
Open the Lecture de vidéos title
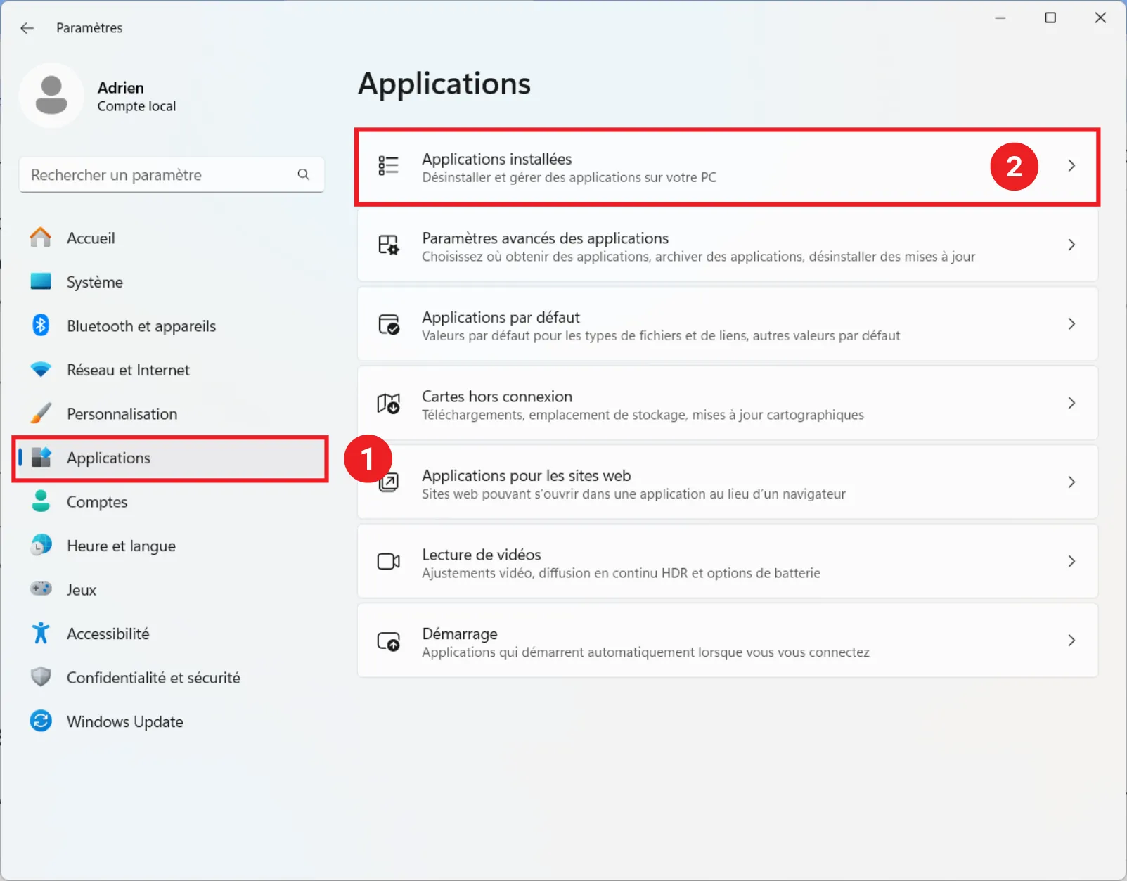482,555
